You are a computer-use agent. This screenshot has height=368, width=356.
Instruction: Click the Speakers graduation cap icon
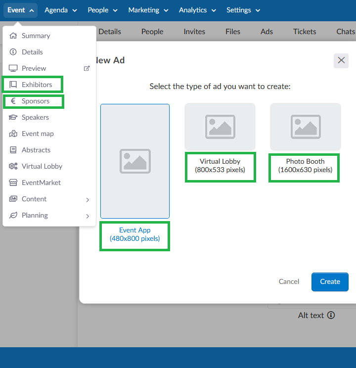13,117
